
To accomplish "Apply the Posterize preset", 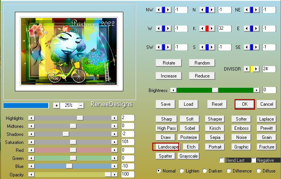I will pos(188,137).
